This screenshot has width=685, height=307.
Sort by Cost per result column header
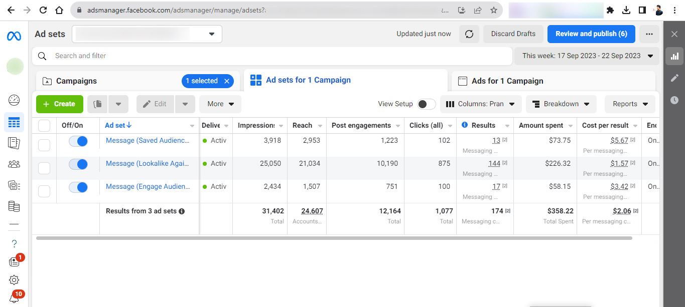click(x=605, y=126)
